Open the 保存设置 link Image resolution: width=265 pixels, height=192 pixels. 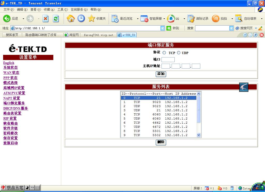10,138
